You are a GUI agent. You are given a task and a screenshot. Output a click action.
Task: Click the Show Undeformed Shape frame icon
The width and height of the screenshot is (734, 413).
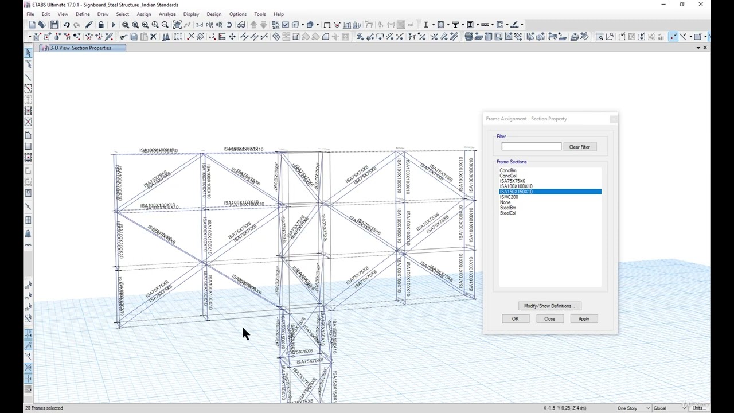click(327, 25)
